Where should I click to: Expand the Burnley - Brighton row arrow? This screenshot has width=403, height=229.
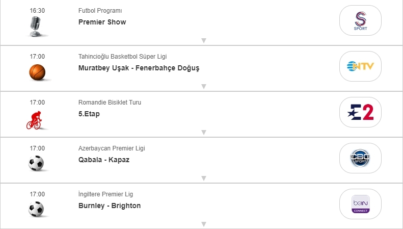click(203, 224)
